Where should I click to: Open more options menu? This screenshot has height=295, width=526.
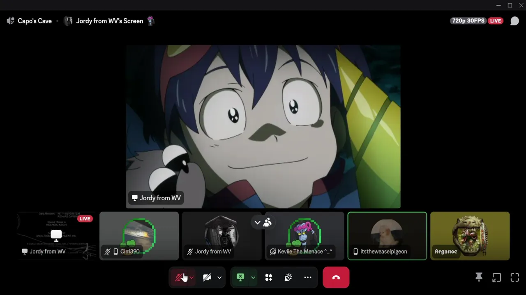click(308, 277)
